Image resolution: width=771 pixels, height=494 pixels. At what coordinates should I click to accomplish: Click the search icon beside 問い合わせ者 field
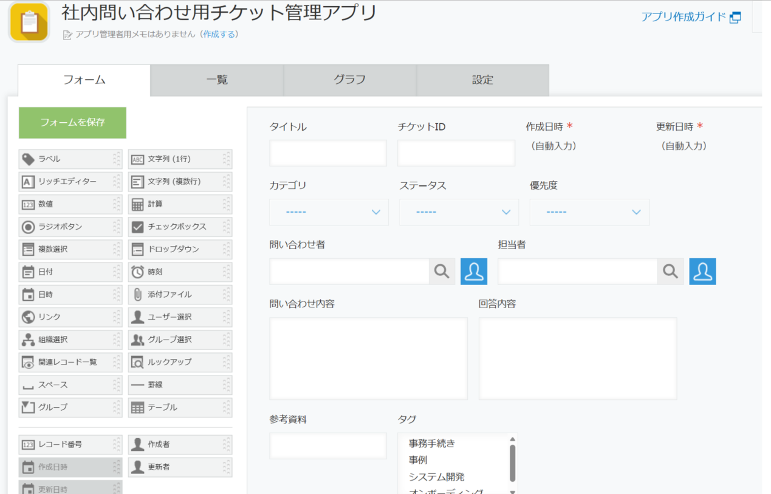(x=442, y=271)
